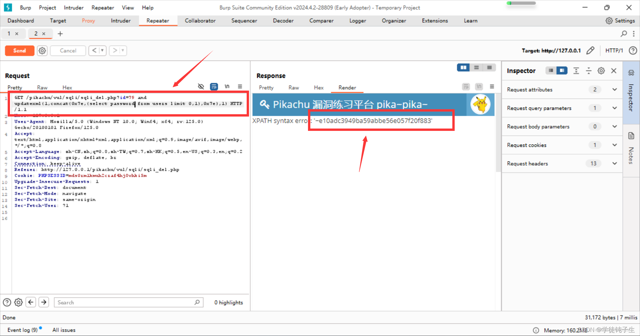The height and width of the screenshot is (336, 640).
Task: Open the Project menu
Action: (47, 8)
